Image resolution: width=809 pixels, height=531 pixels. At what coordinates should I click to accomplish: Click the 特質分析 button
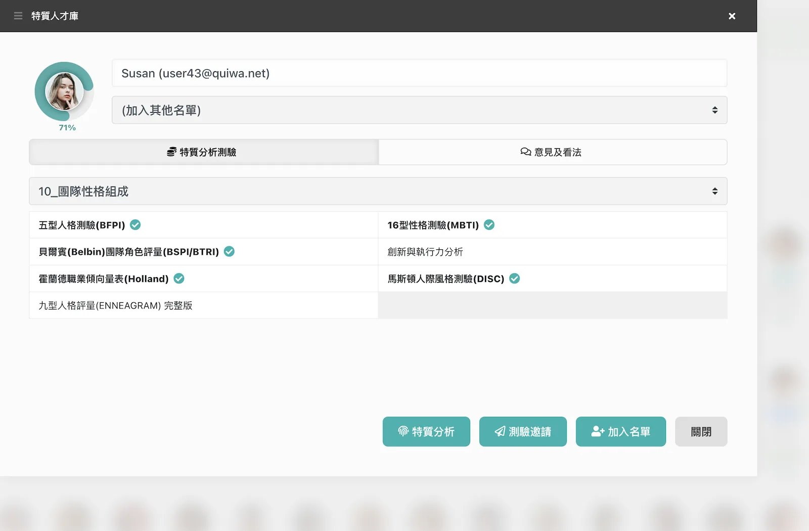point(426,432)
